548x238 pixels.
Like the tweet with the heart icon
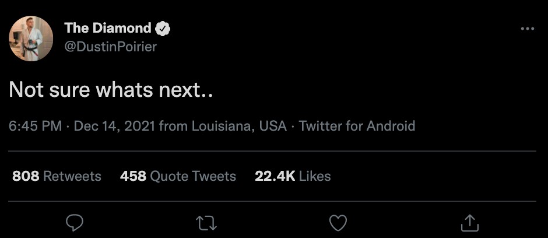click(338, 223)
